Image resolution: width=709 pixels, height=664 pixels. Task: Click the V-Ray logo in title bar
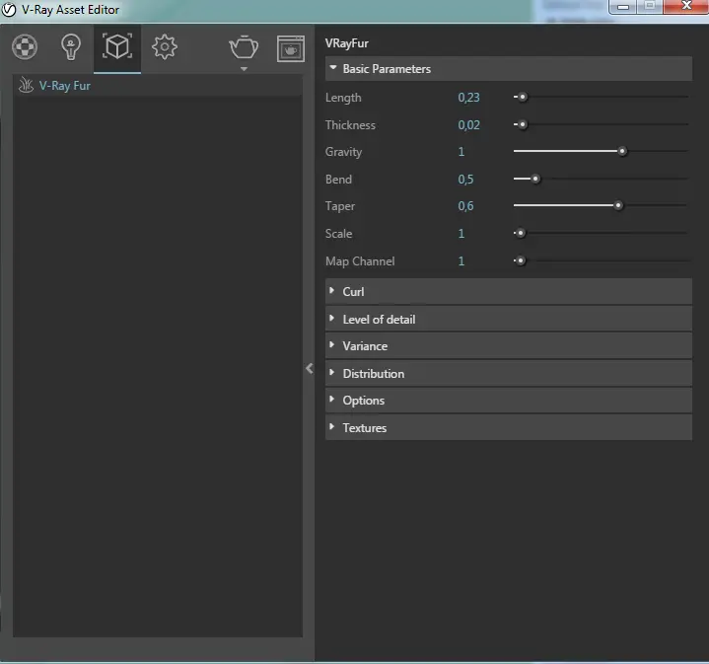10,10
